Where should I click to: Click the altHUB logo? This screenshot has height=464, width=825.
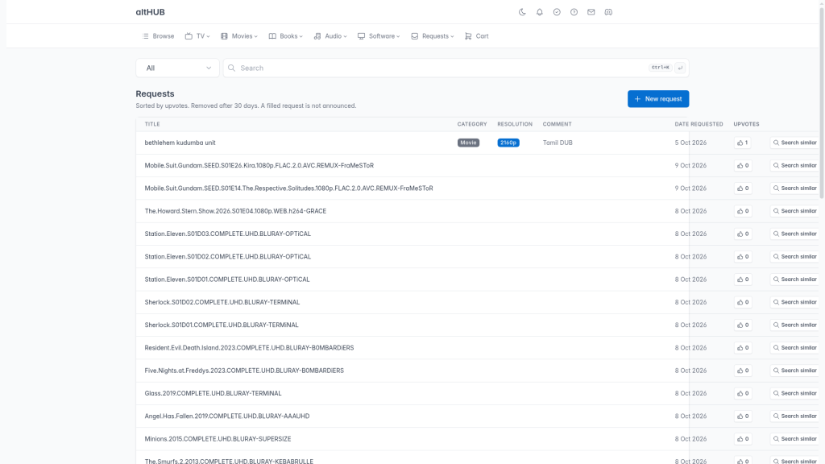[150, 12]
